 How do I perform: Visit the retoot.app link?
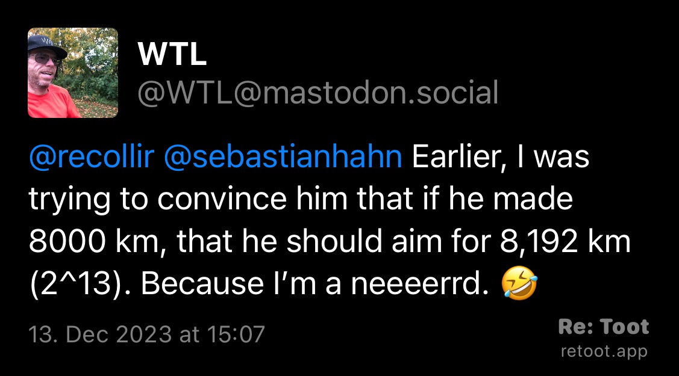(604, 351)
